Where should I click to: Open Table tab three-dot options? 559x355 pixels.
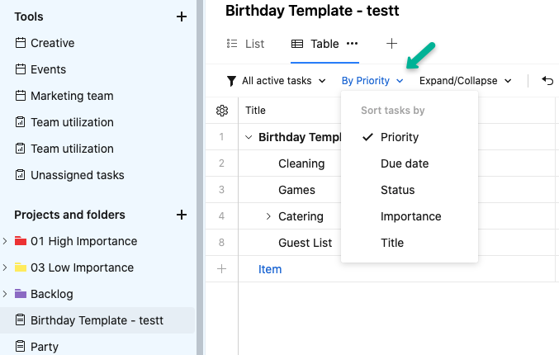[353, 44]
